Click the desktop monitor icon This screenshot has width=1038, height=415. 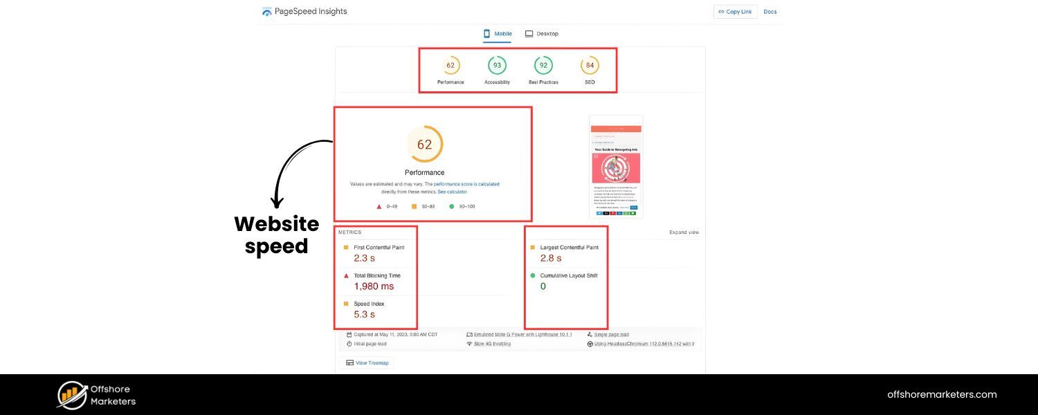(529, 33)
